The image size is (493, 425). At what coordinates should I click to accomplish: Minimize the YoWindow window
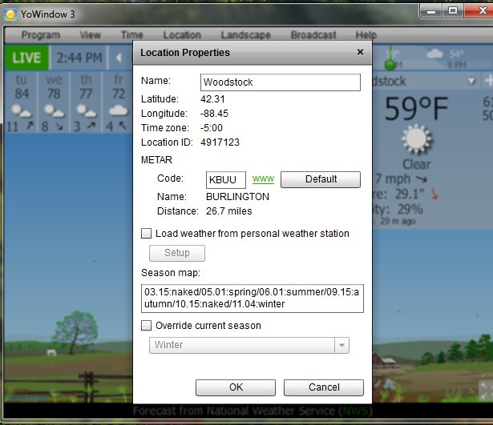tap(431, 10)
